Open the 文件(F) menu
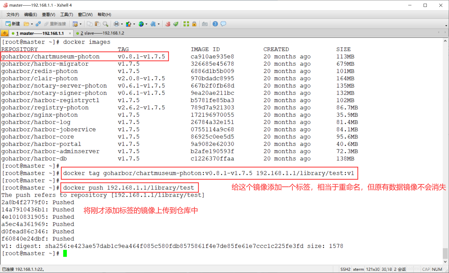 tap(13, 15)
